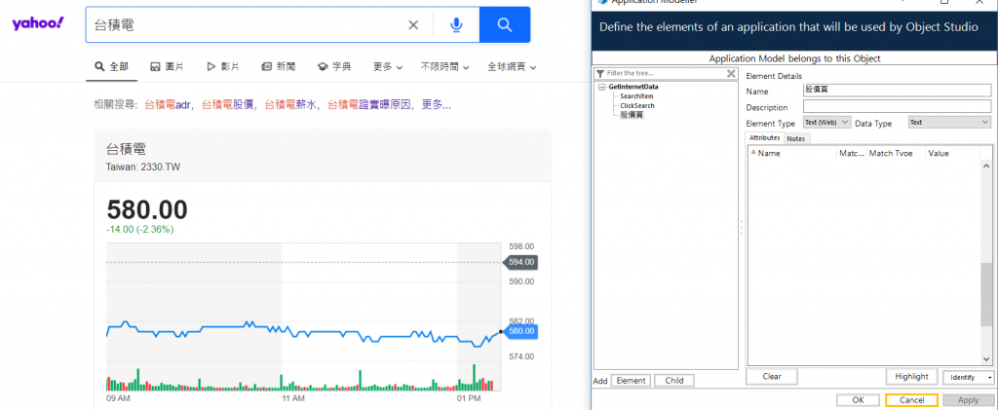The width and height of the screenshot is (998, 410).
Task: Click the funnel filter icon in Application Modeller
Action: (599, 74)
